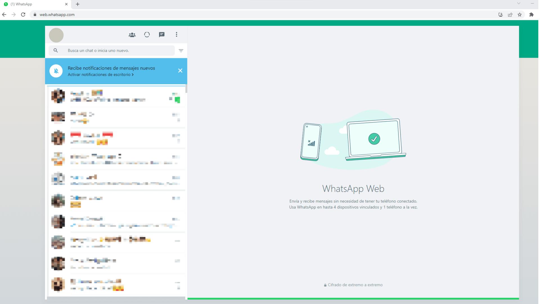Screen dimensions: 540x304
Task: Open the browser extensions puzzle icon
Action: pos(531,15)
